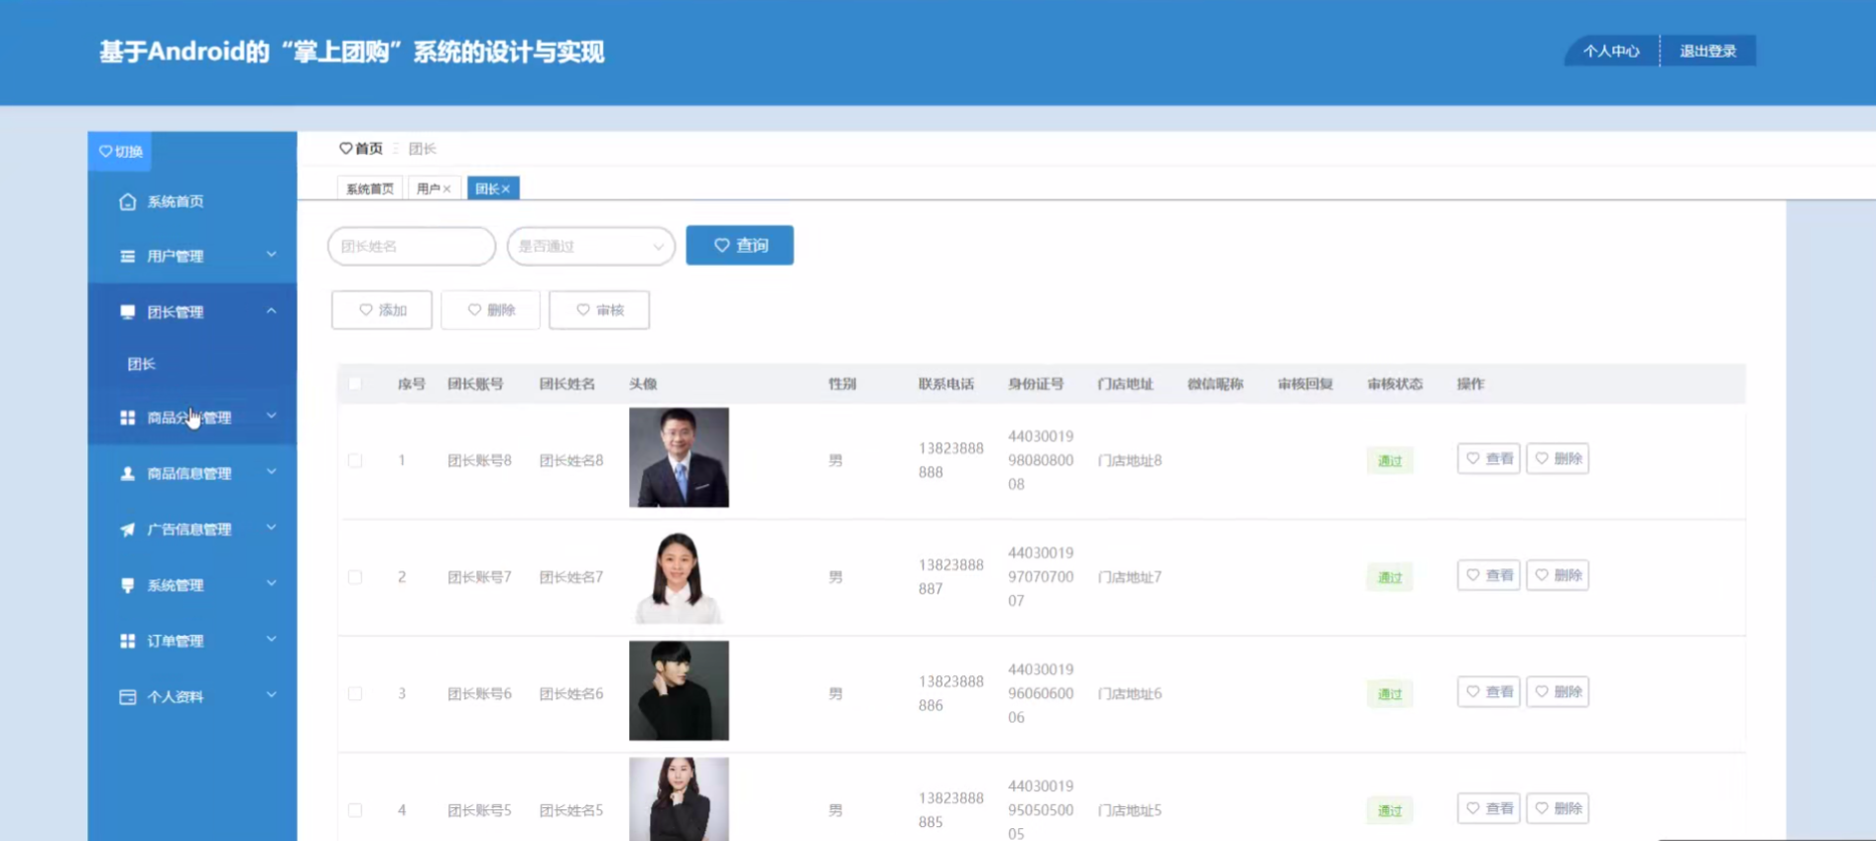Click the 删除 button above the table
The image size is (1876, 841).
click(x=491, y=309)
